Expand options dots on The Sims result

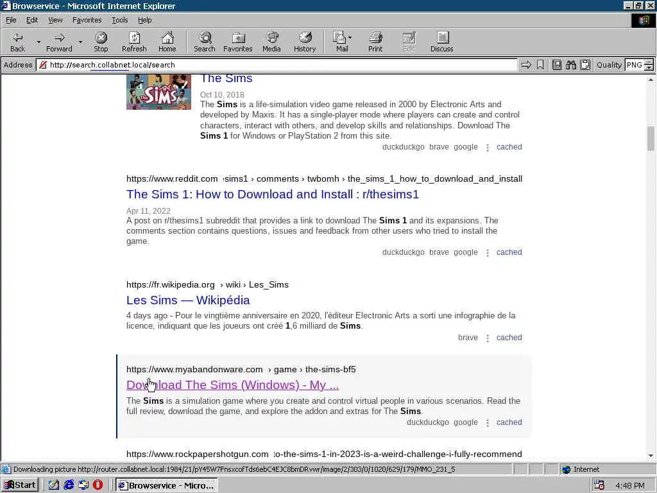(x=488, y=148)
